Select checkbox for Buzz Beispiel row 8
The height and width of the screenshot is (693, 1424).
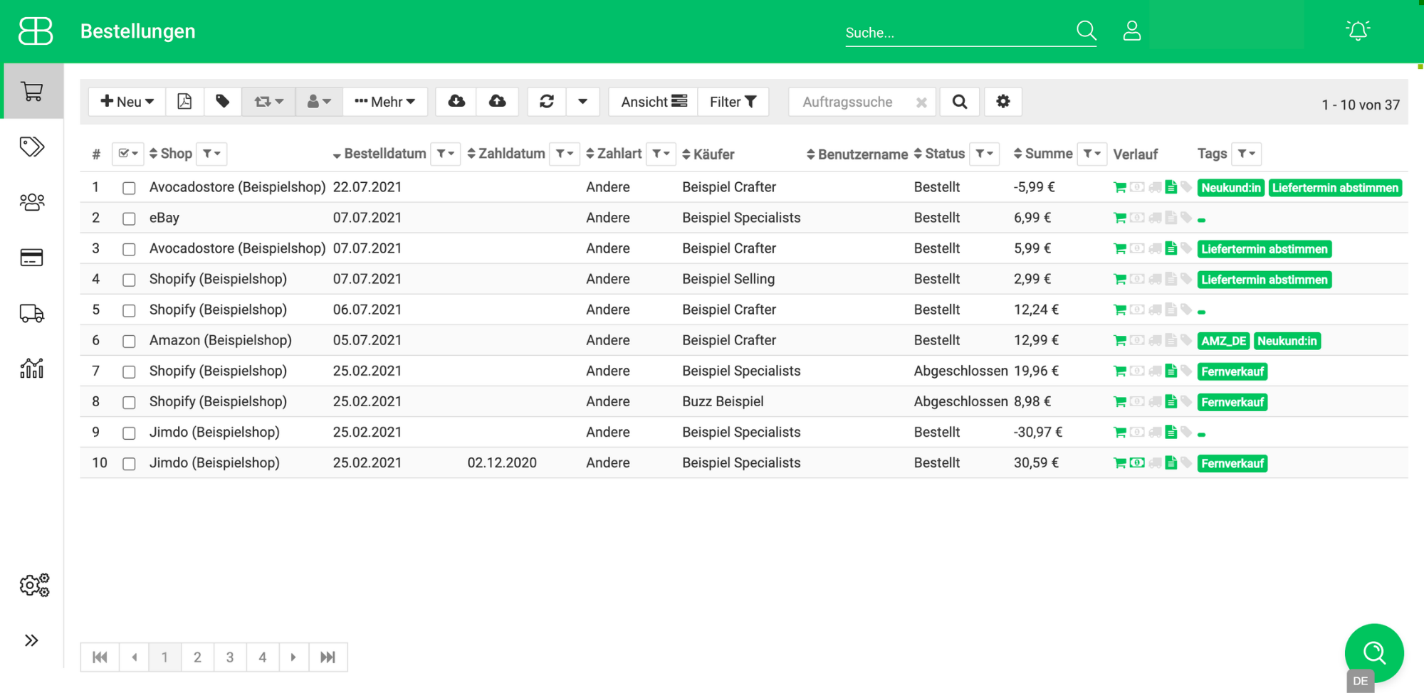(x=129, y=402)
